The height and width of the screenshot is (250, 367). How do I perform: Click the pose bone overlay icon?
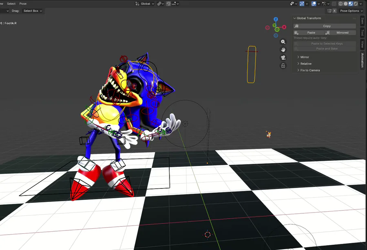325,4
